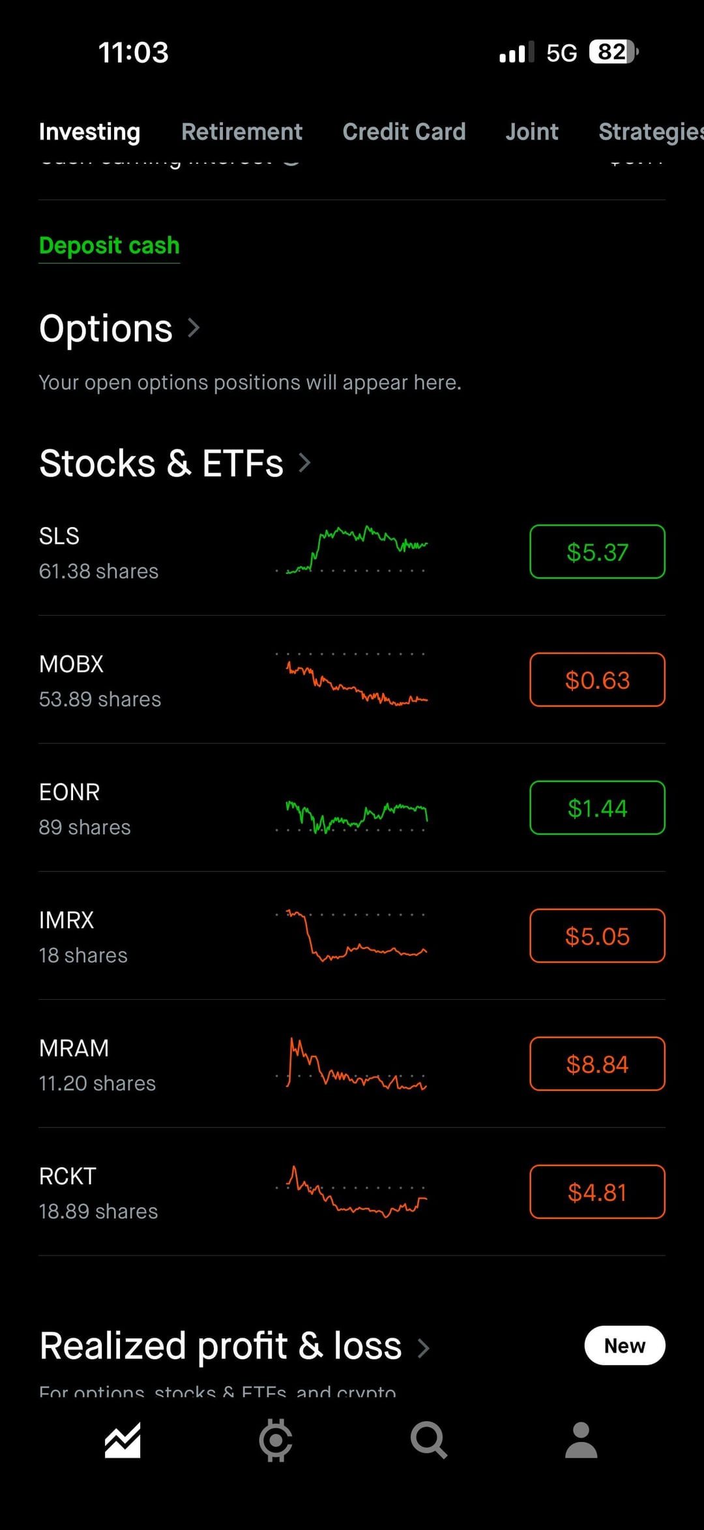
Task: Open Realized profit & loss chevron
Action: click(x=424, y=1347)
